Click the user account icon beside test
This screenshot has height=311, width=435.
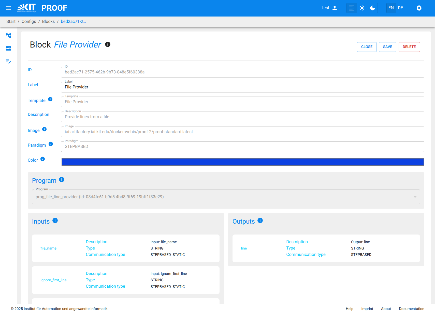tap(335, 8)
